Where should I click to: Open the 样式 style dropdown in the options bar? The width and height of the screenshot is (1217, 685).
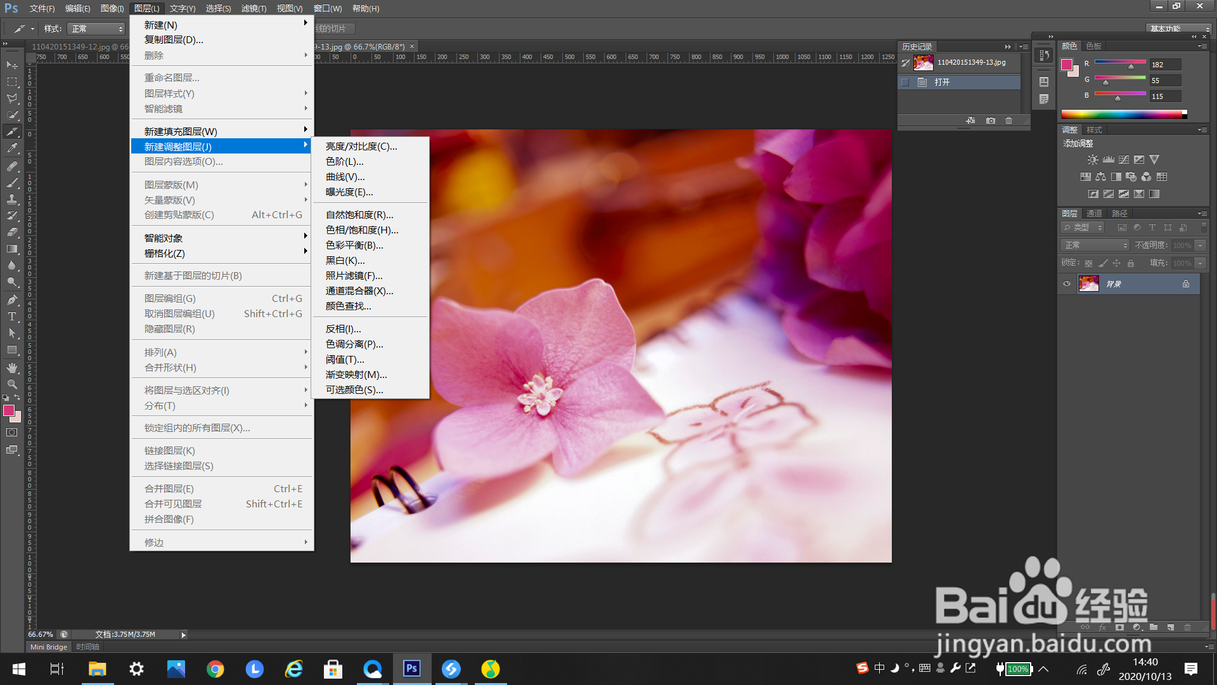click(96, 29)
